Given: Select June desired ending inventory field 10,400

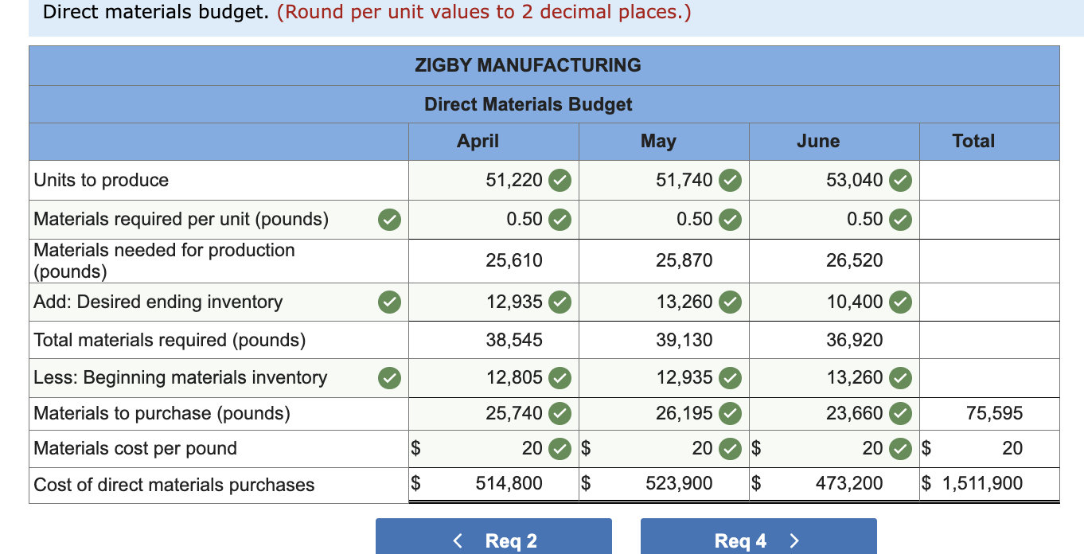Looking at the screenshot, I should (834, 302).
